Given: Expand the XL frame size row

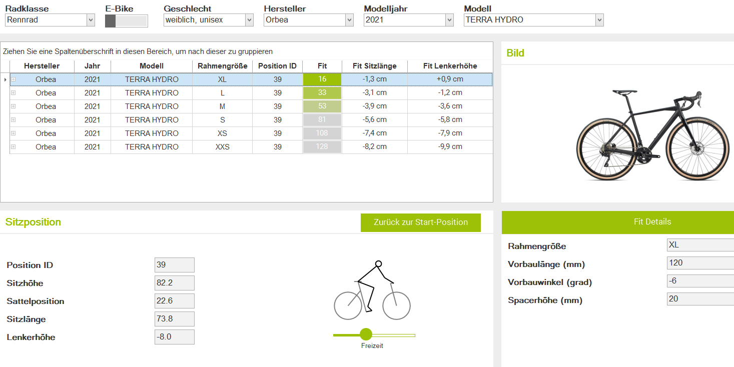Looking at the screenshot, I should coord(14,79).
